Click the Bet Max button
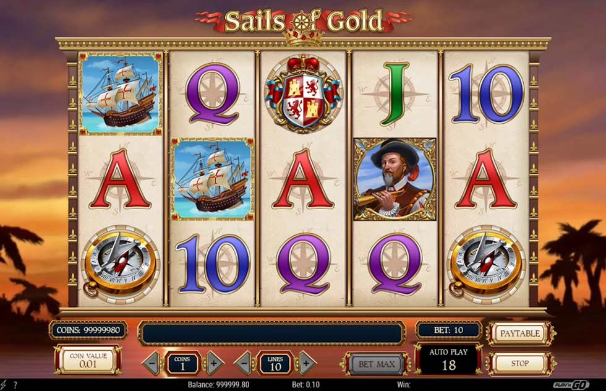Image resolution: width=606 pixels, height=391 pixels. tap(377, 364)
